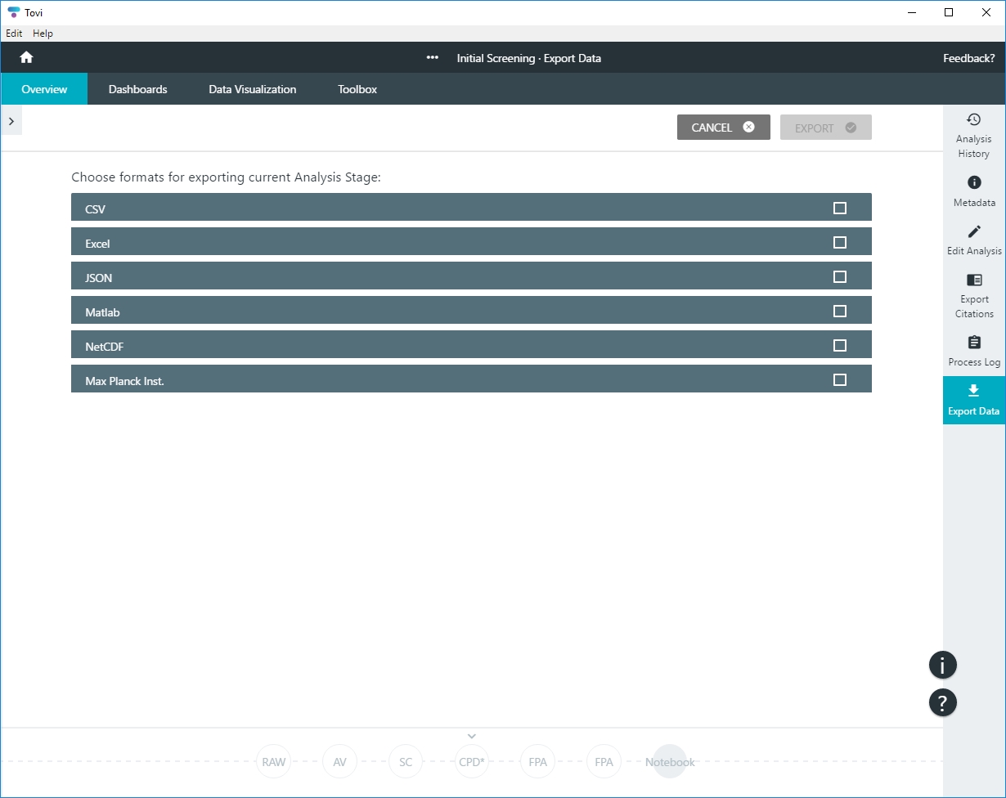Click the round info button
Screen dimensions: 1006x798
942,666
